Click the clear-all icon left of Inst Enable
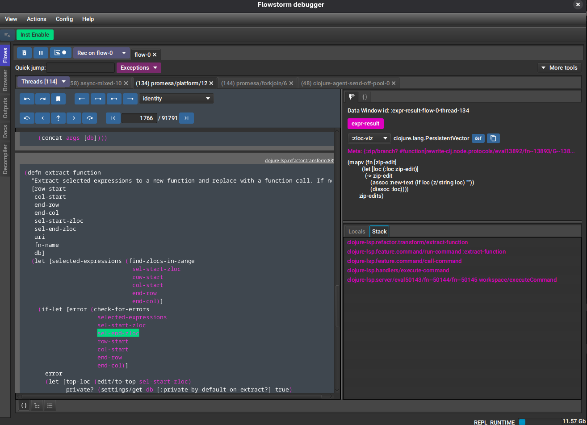The height and width of the screenshot is (425, 587). pos(7,35)
